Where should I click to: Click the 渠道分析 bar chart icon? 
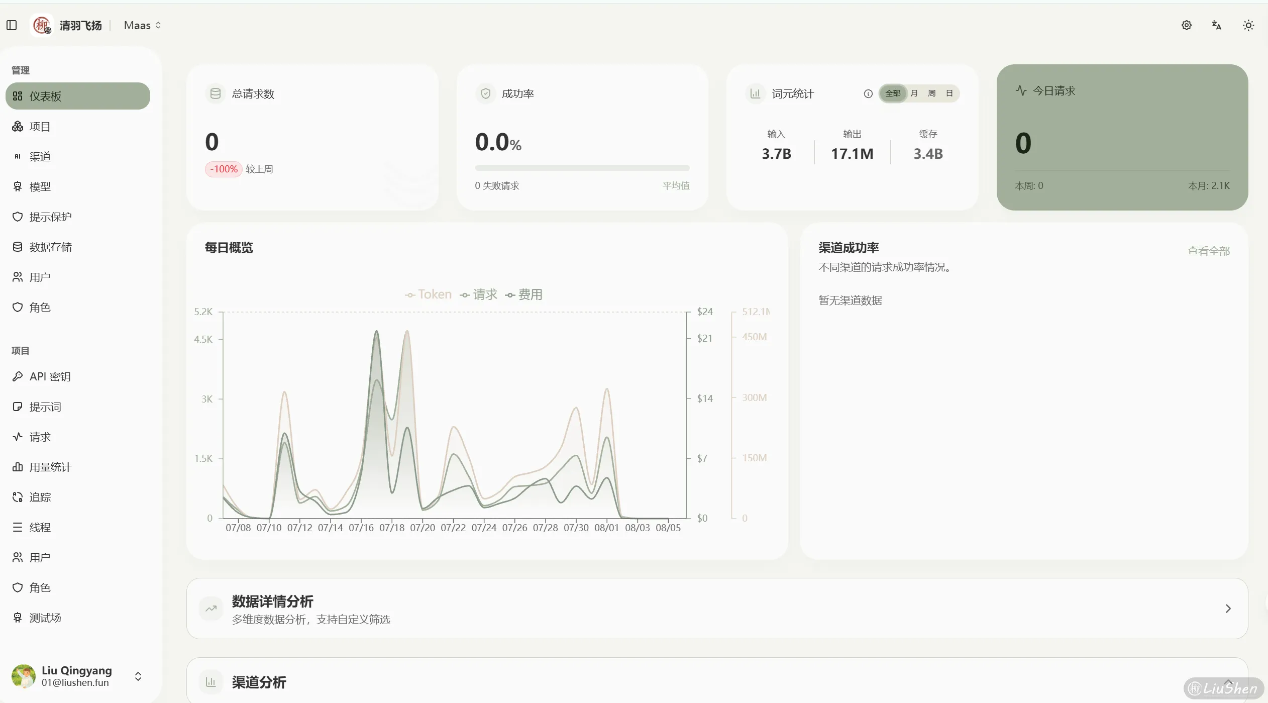211,682
